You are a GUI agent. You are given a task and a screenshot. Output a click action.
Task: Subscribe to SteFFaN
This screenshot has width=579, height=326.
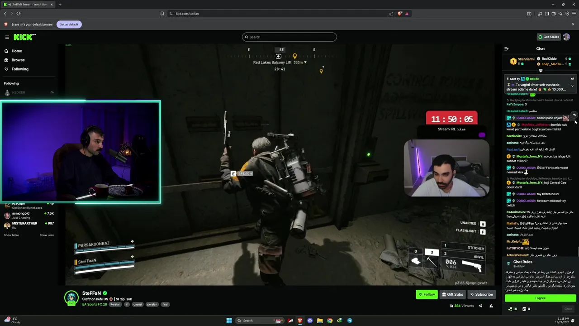(x=481, y=294)
